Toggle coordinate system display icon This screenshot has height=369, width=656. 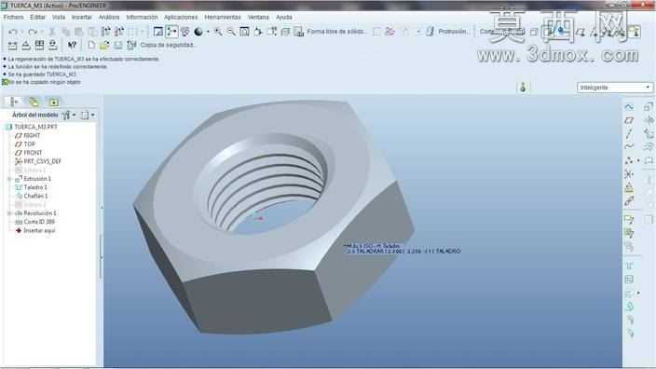[621, 32]
